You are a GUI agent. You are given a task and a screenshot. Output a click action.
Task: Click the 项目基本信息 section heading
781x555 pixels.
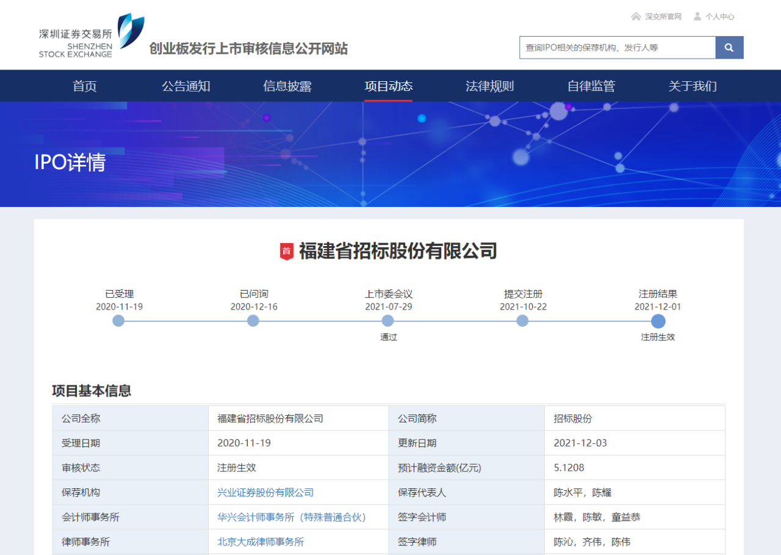(x=92, y=391)
